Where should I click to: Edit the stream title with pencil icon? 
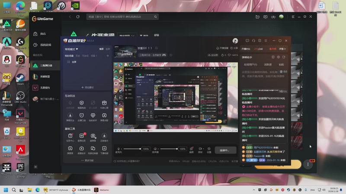coord(157,48)
